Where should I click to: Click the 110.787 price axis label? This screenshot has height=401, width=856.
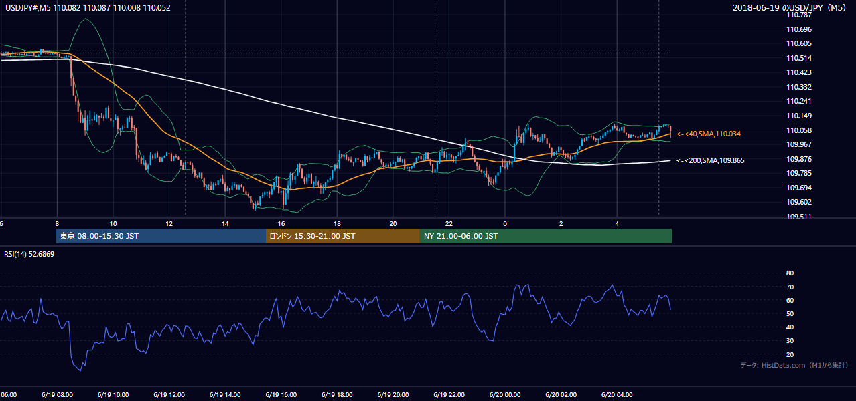click(x=799, y=15)
